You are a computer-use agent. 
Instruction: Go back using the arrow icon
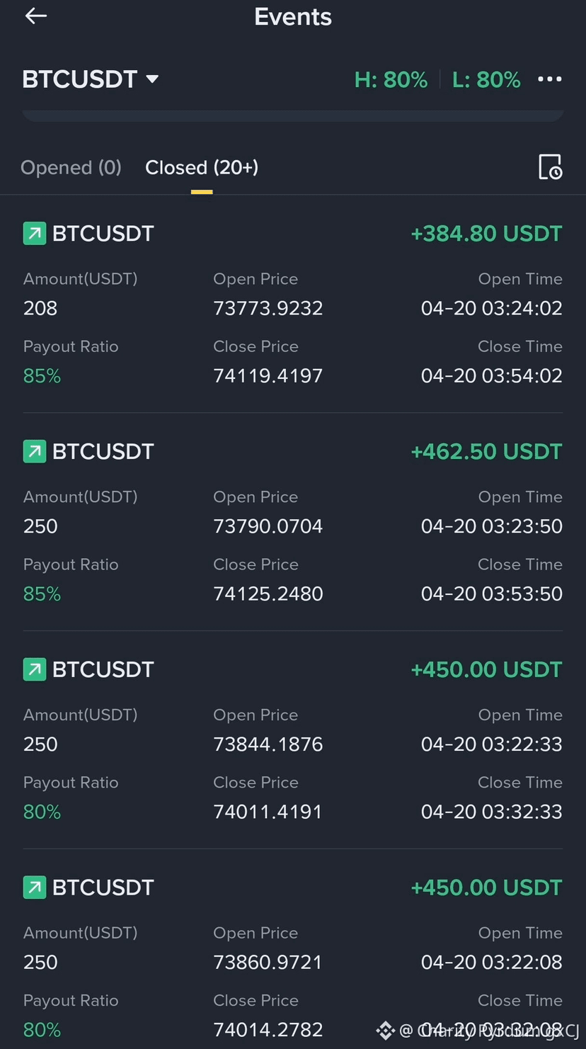(x=36, y=16)
